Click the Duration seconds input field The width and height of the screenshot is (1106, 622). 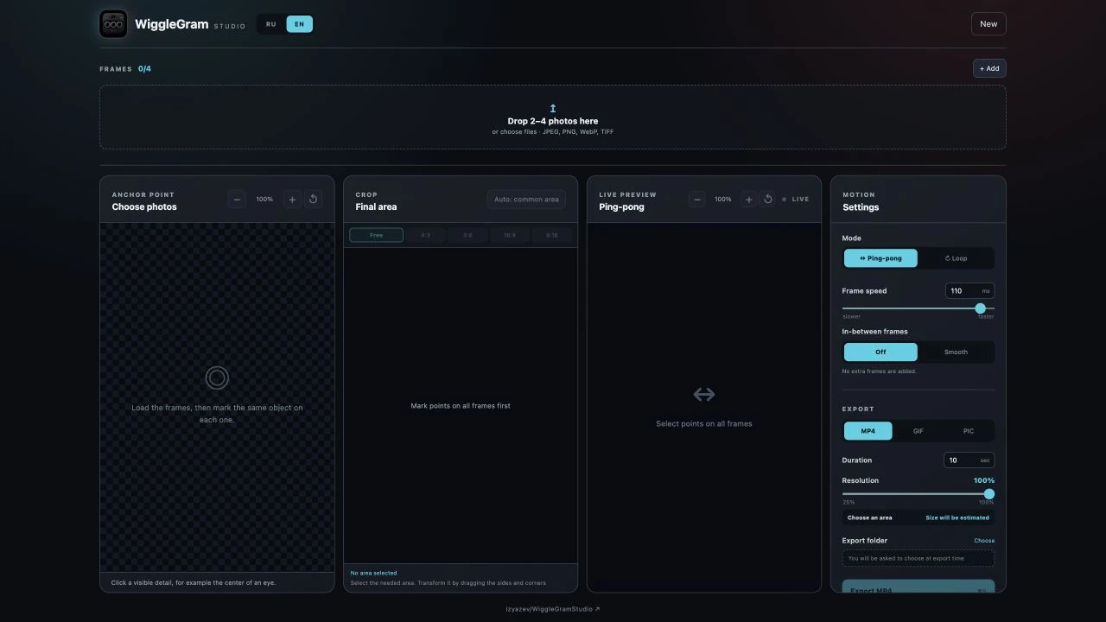coord(969,460)
